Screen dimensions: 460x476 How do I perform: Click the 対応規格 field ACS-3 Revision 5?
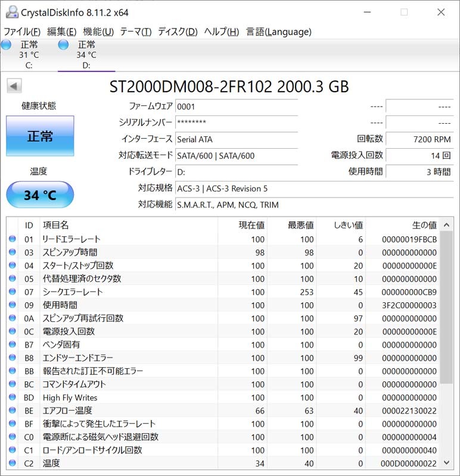click(x=315, y=188)
